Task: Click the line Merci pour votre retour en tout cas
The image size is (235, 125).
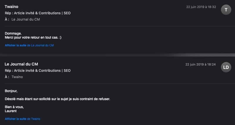Action: pos(33,38)
